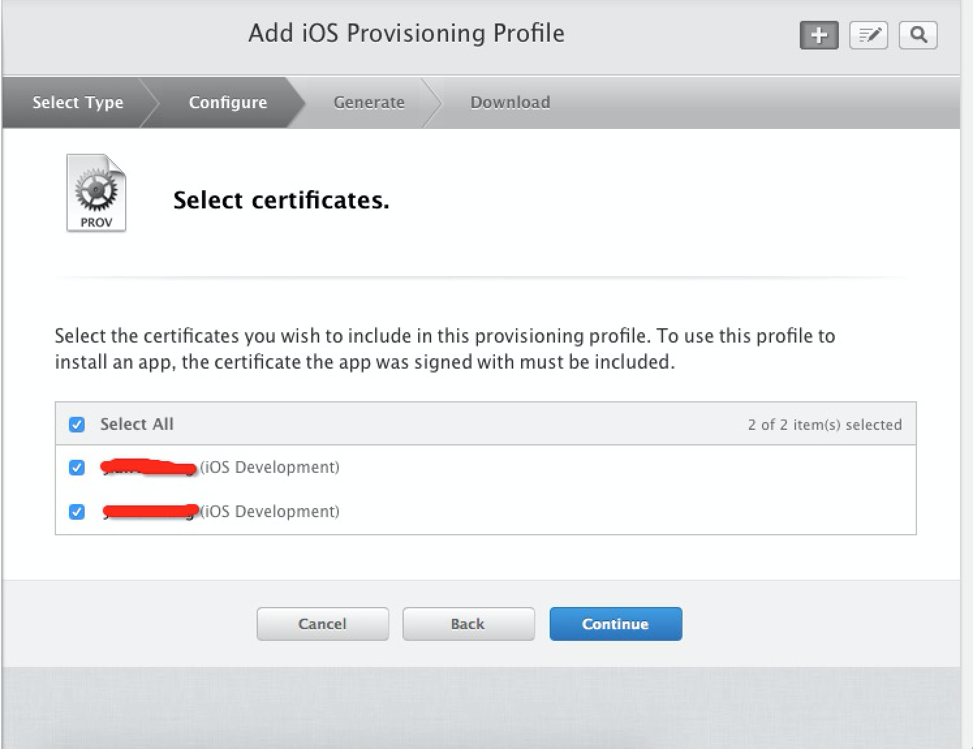Open the Configure step
This screenshot has height=749, width=973.
pyautogui.click(x=228, y=102)
